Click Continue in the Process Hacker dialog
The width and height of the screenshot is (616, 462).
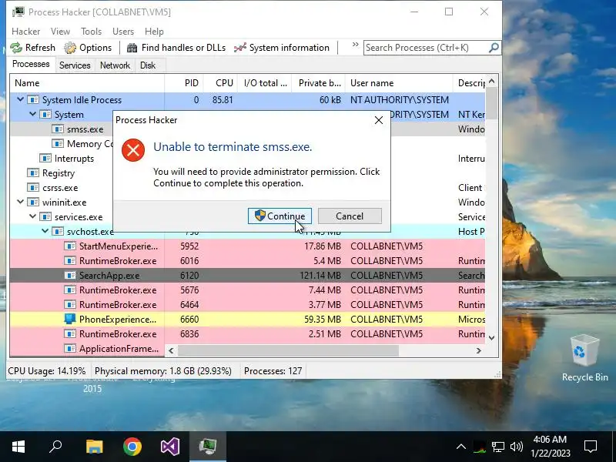(280, 216)
